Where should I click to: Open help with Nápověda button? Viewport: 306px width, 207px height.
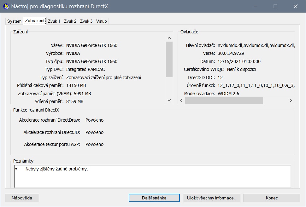(x=22, y=198)
